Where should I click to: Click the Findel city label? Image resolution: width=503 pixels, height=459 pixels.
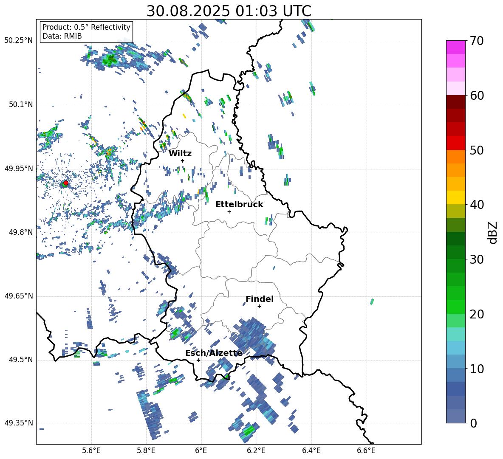260,299
